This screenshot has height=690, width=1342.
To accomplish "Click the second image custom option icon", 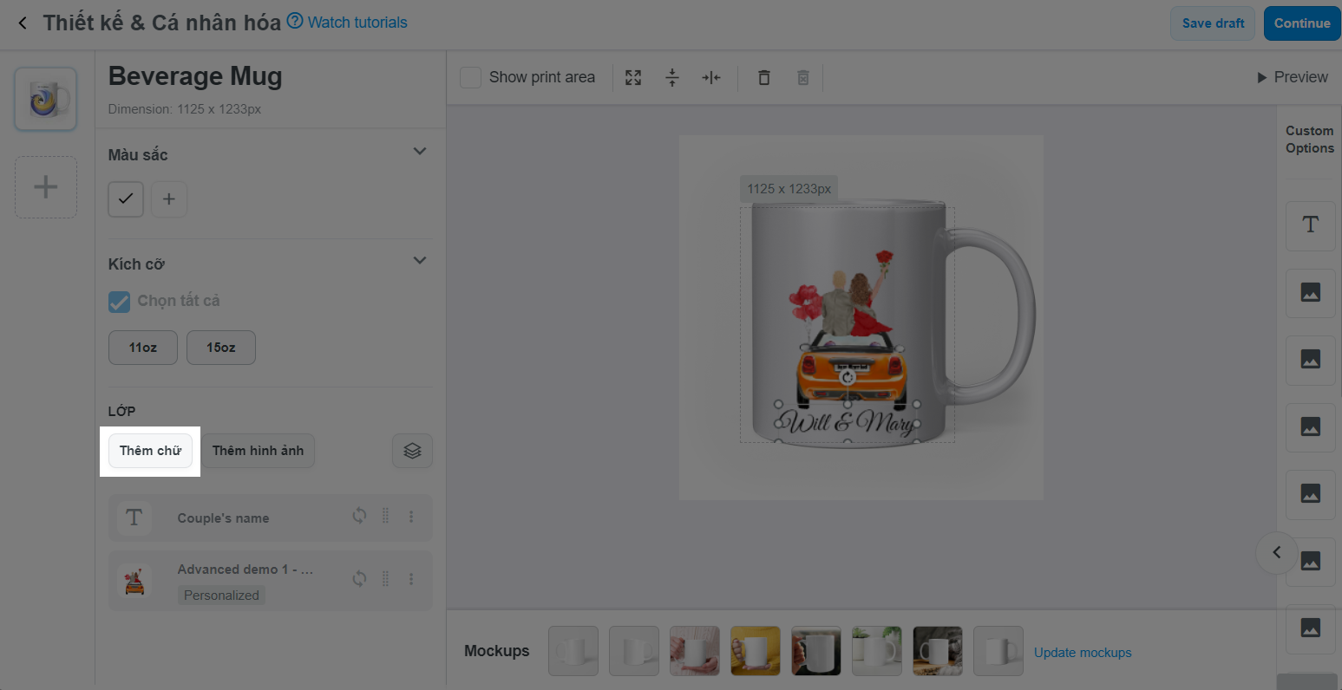I will click(x=1310, y=360).
